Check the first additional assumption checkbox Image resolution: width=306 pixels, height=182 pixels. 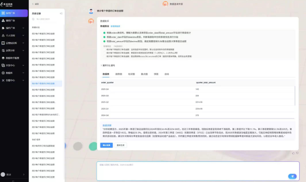(104, 50)
